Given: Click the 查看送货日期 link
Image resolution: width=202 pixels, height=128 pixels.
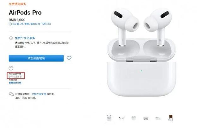Looking at the screenshot, I should click(x=15, y=83).
